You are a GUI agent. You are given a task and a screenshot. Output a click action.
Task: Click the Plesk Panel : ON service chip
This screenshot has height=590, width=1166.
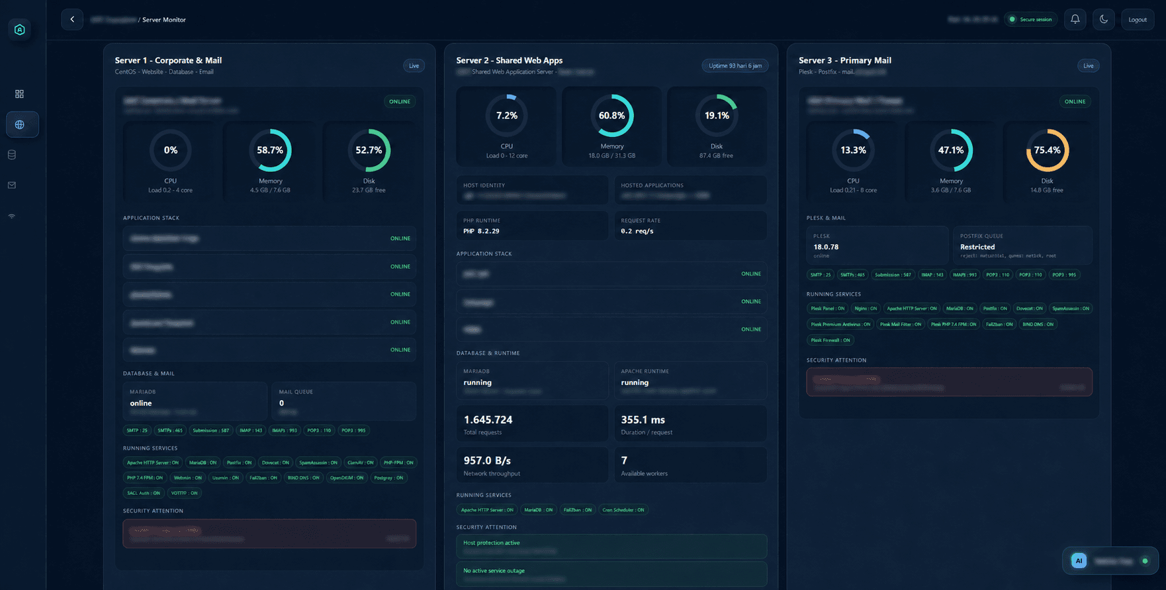point(828,308)
